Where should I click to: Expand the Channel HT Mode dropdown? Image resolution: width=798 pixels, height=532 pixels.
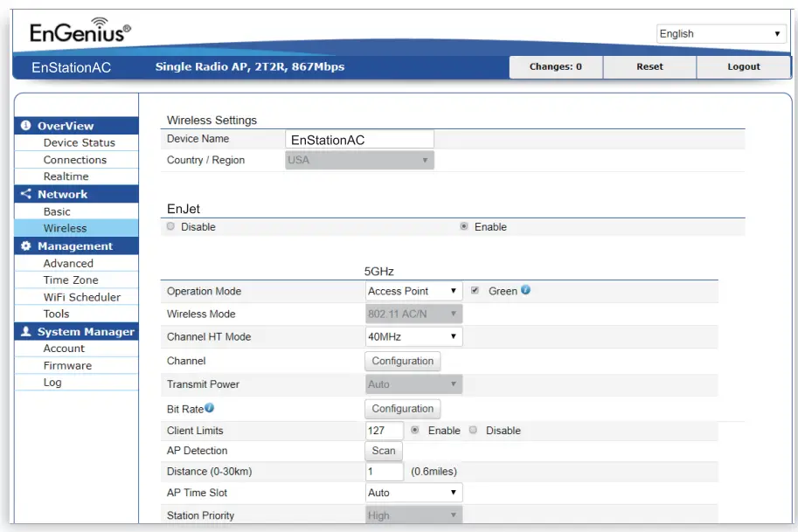pyautogui.click(x=413, y=336)
